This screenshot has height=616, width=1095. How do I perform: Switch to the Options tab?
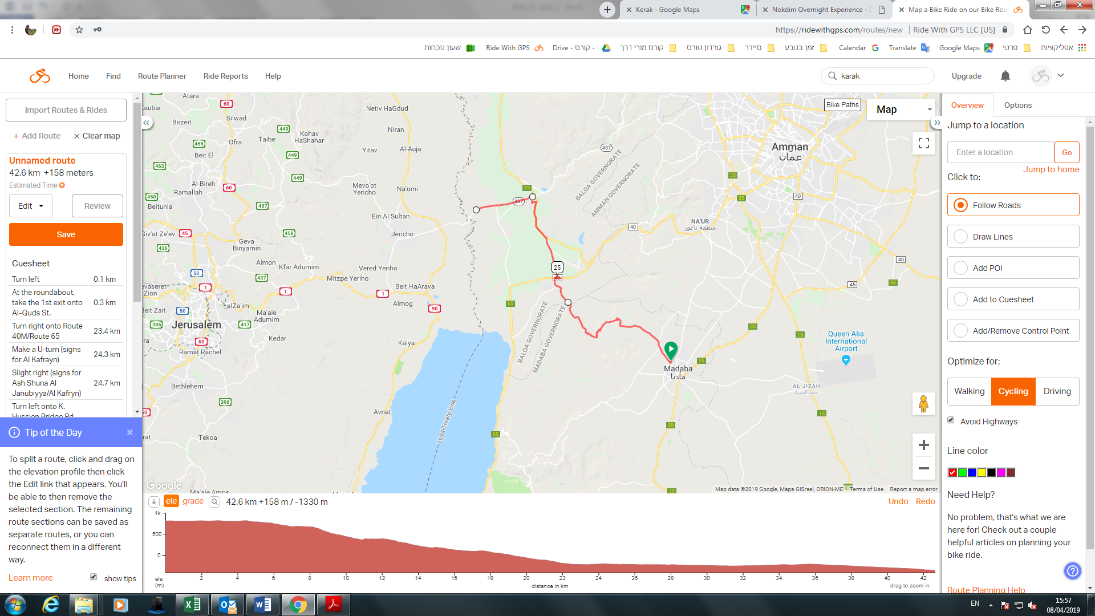pos(1018,105)
